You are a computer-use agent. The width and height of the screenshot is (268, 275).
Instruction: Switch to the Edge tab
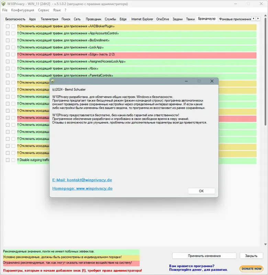click(x=123, y=19)
